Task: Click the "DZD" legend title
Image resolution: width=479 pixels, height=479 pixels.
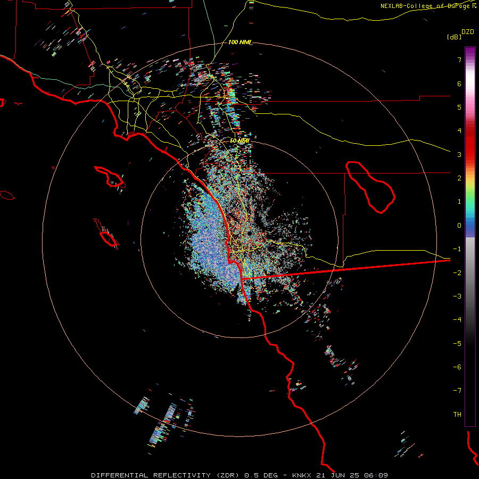Action: (x=468, y=32)
